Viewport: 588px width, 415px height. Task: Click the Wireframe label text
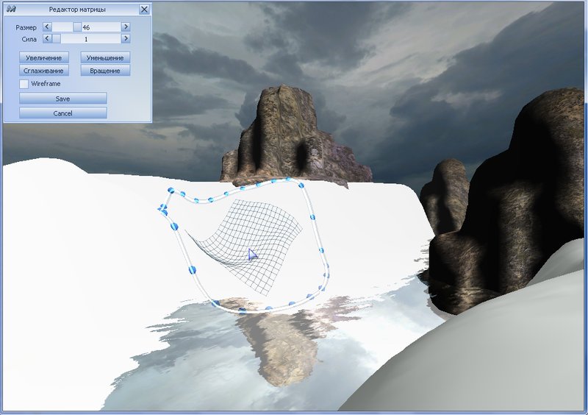[46, 84]
